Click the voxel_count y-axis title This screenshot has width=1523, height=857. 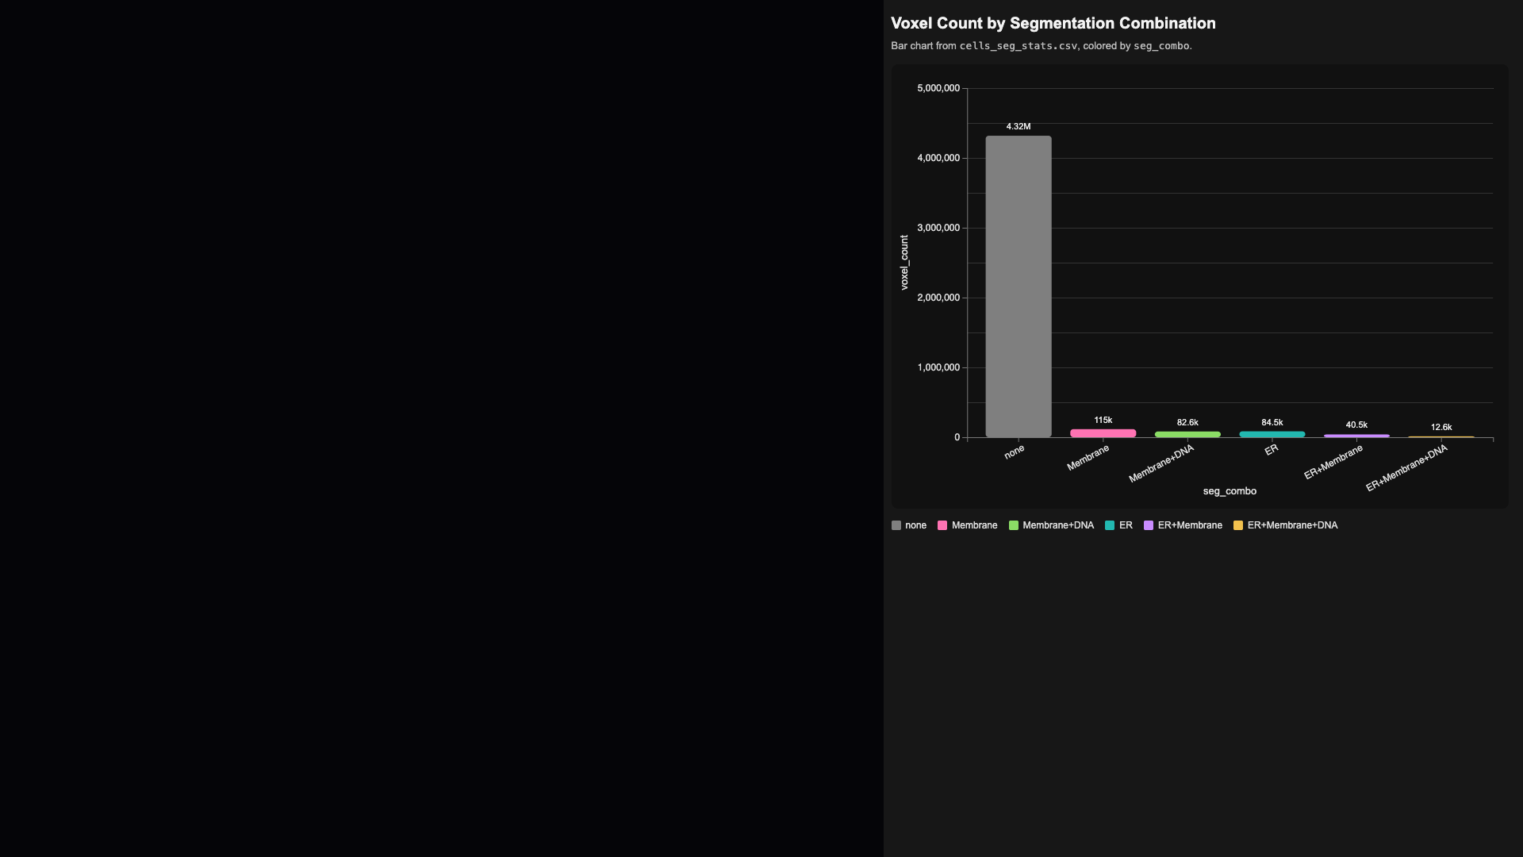[904, 263]
